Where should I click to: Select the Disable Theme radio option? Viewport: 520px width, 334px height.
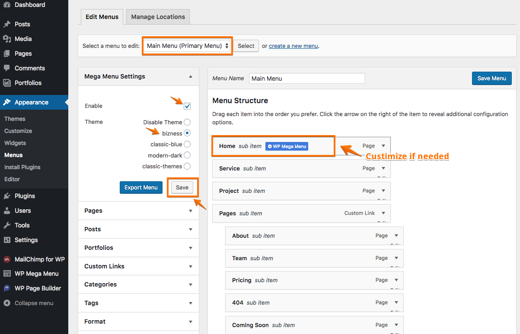tap(187, 122)
